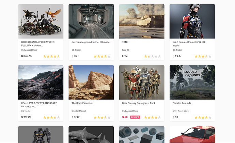The height and width of the screenshot is (143, 235).
Task: Click the 20%OFF discount badge
Action: point(135,117)
